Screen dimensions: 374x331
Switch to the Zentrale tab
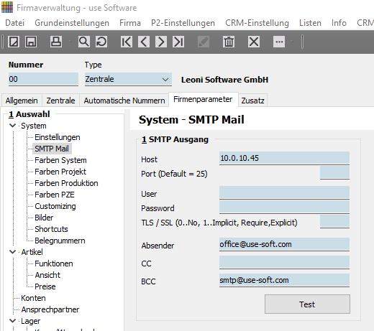(x=60, y=101)
